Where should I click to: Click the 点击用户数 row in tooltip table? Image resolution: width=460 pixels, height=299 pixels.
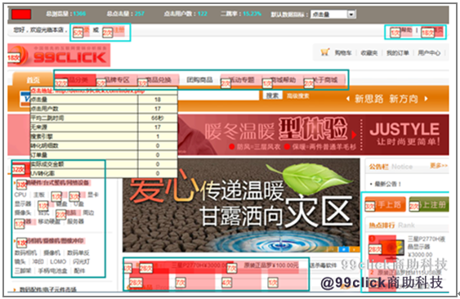[x=104, y=109]
